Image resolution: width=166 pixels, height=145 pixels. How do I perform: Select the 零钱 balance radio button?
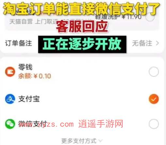coord(154,72)
